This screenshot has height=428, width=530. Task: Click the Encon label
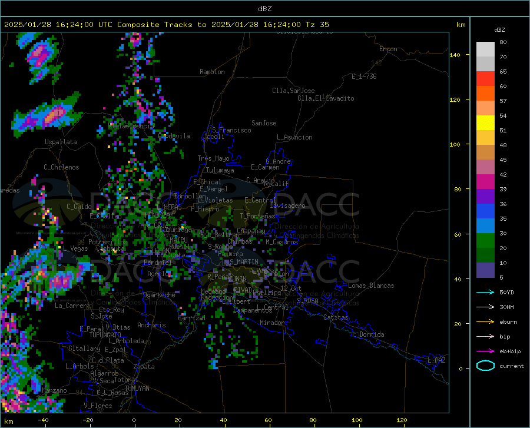tap(388, 49)
